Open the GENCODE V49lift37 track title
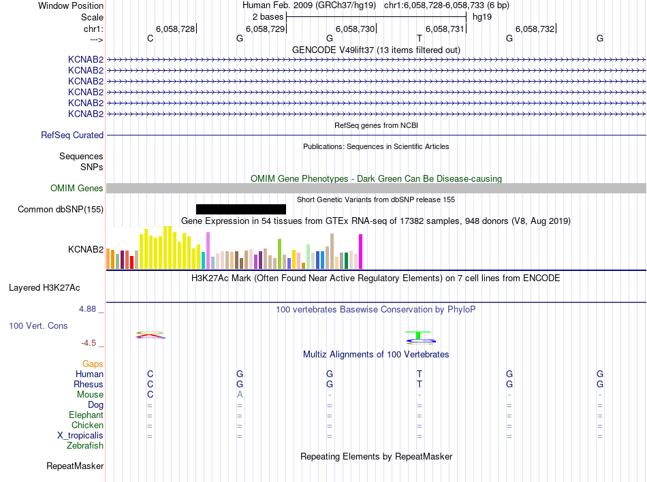This screenshot has width=647, height=482. 376,50
